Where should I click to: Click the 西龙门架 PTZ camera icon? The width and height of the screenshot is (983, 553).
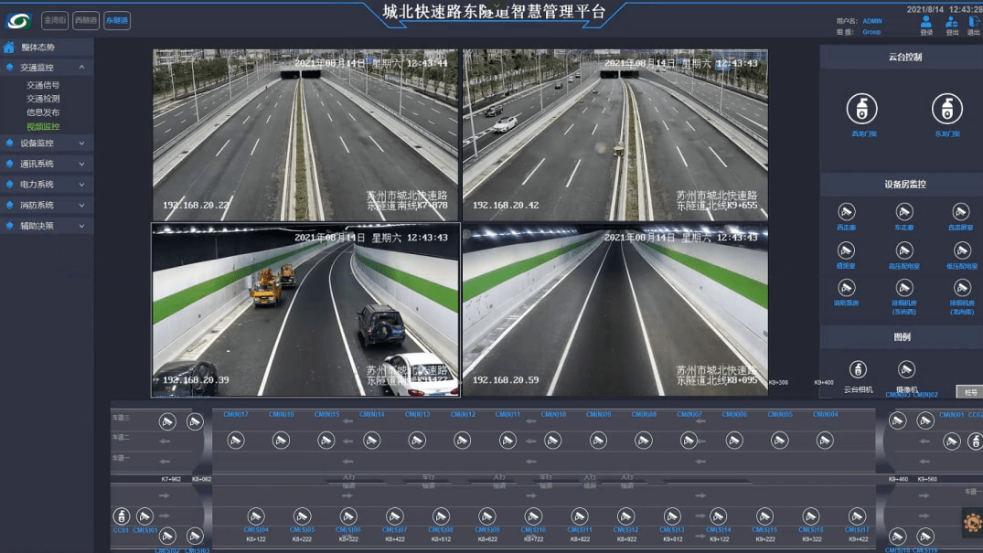pos(861,110)
